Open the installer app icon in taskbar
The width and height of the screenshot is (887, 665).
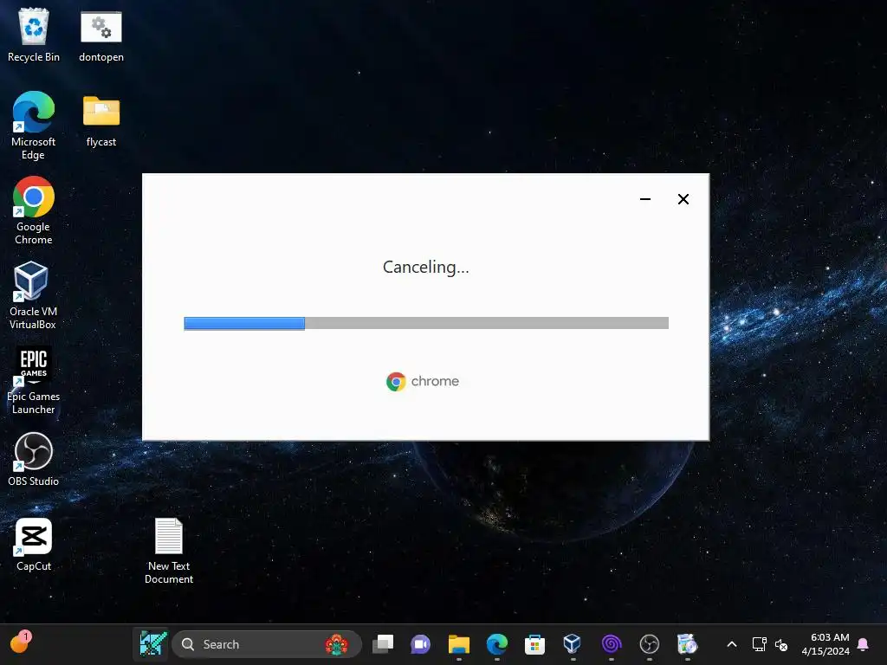pyautogui.click(x=687, y=644)
